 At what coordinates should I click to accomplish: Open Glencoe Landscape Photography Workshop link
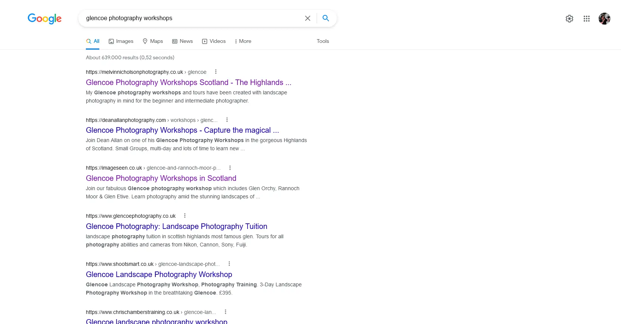click(159, 274)
